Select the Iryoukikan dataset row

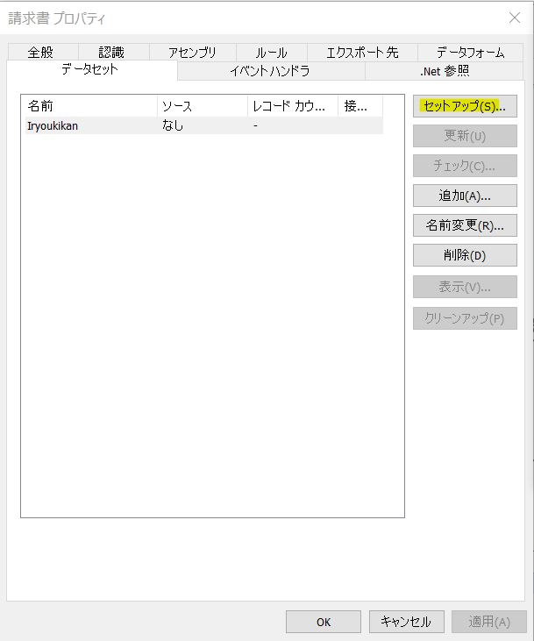[204, 125]
